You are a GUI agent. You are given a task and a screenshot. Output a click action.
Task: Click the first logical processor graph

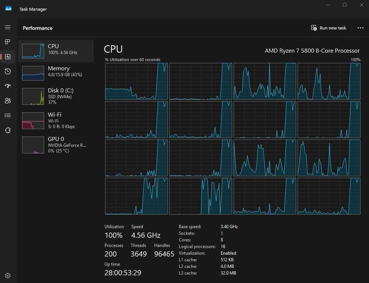[136, 81]
